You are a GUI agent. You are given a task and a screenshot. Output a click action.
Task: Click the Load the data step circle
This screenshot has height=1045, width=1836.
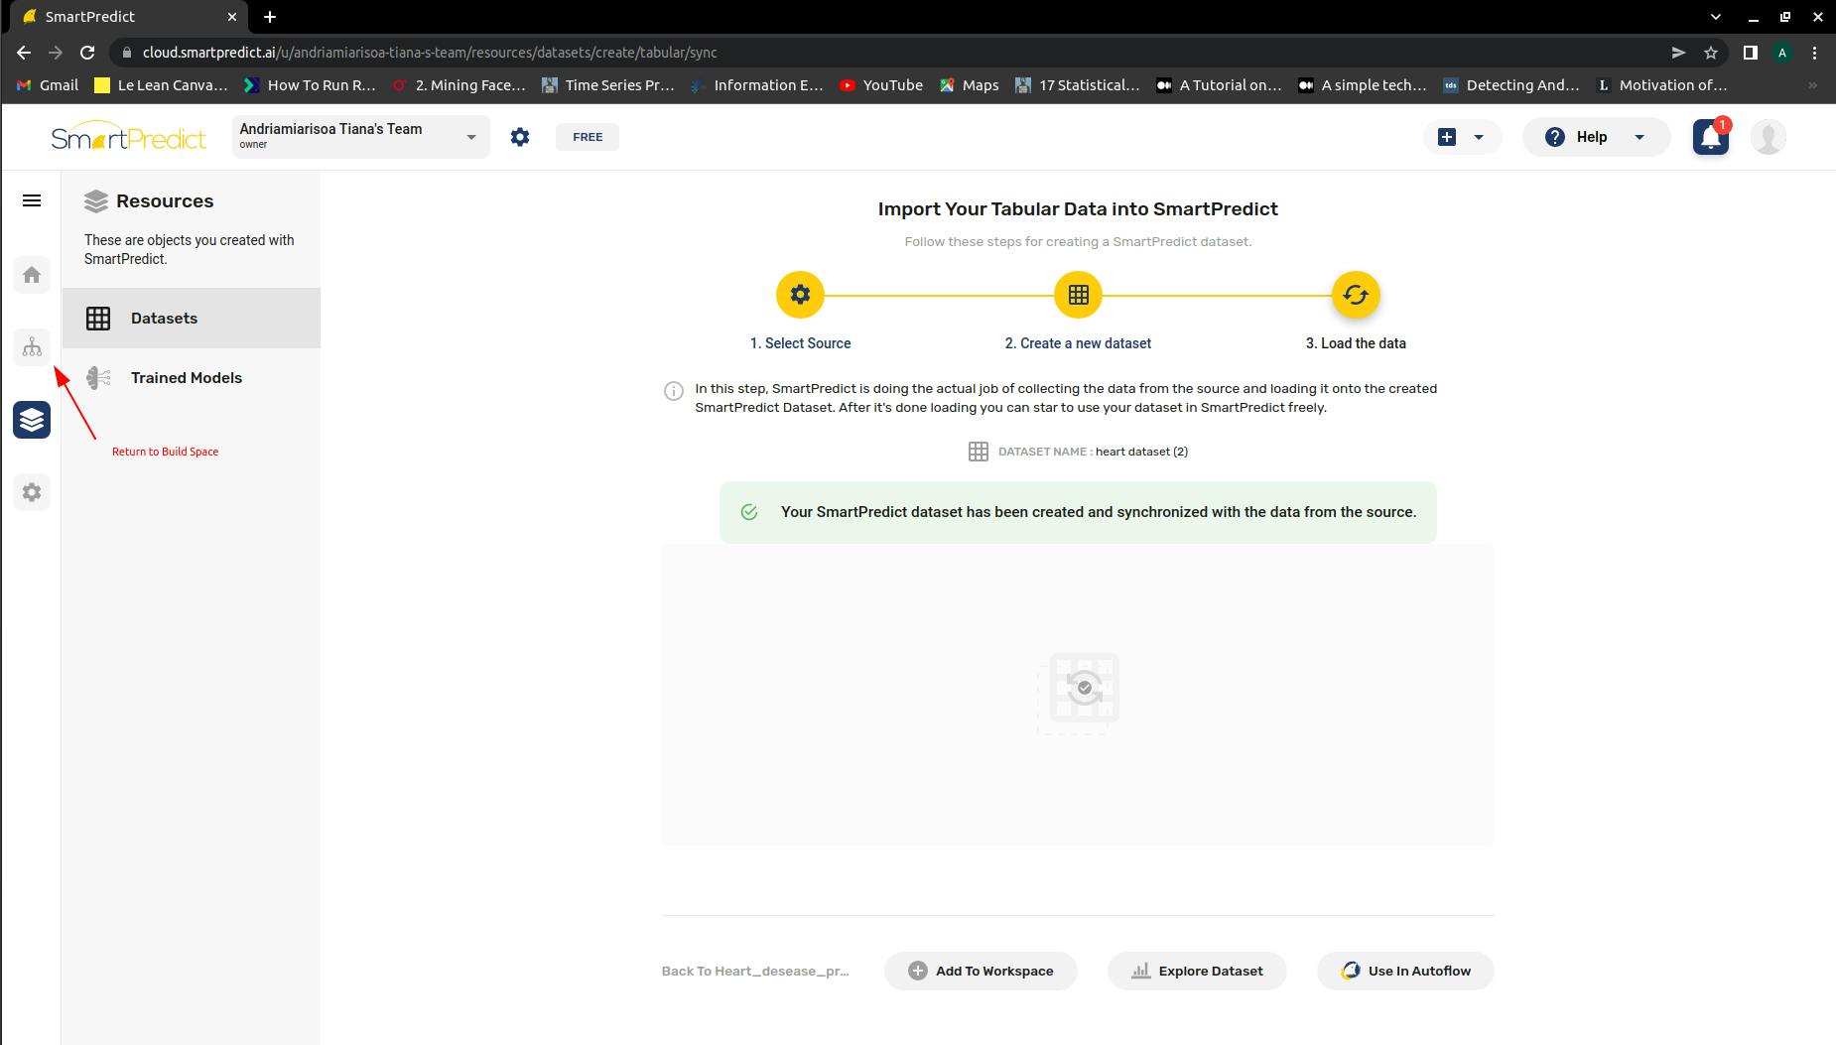pos(1356,295)
